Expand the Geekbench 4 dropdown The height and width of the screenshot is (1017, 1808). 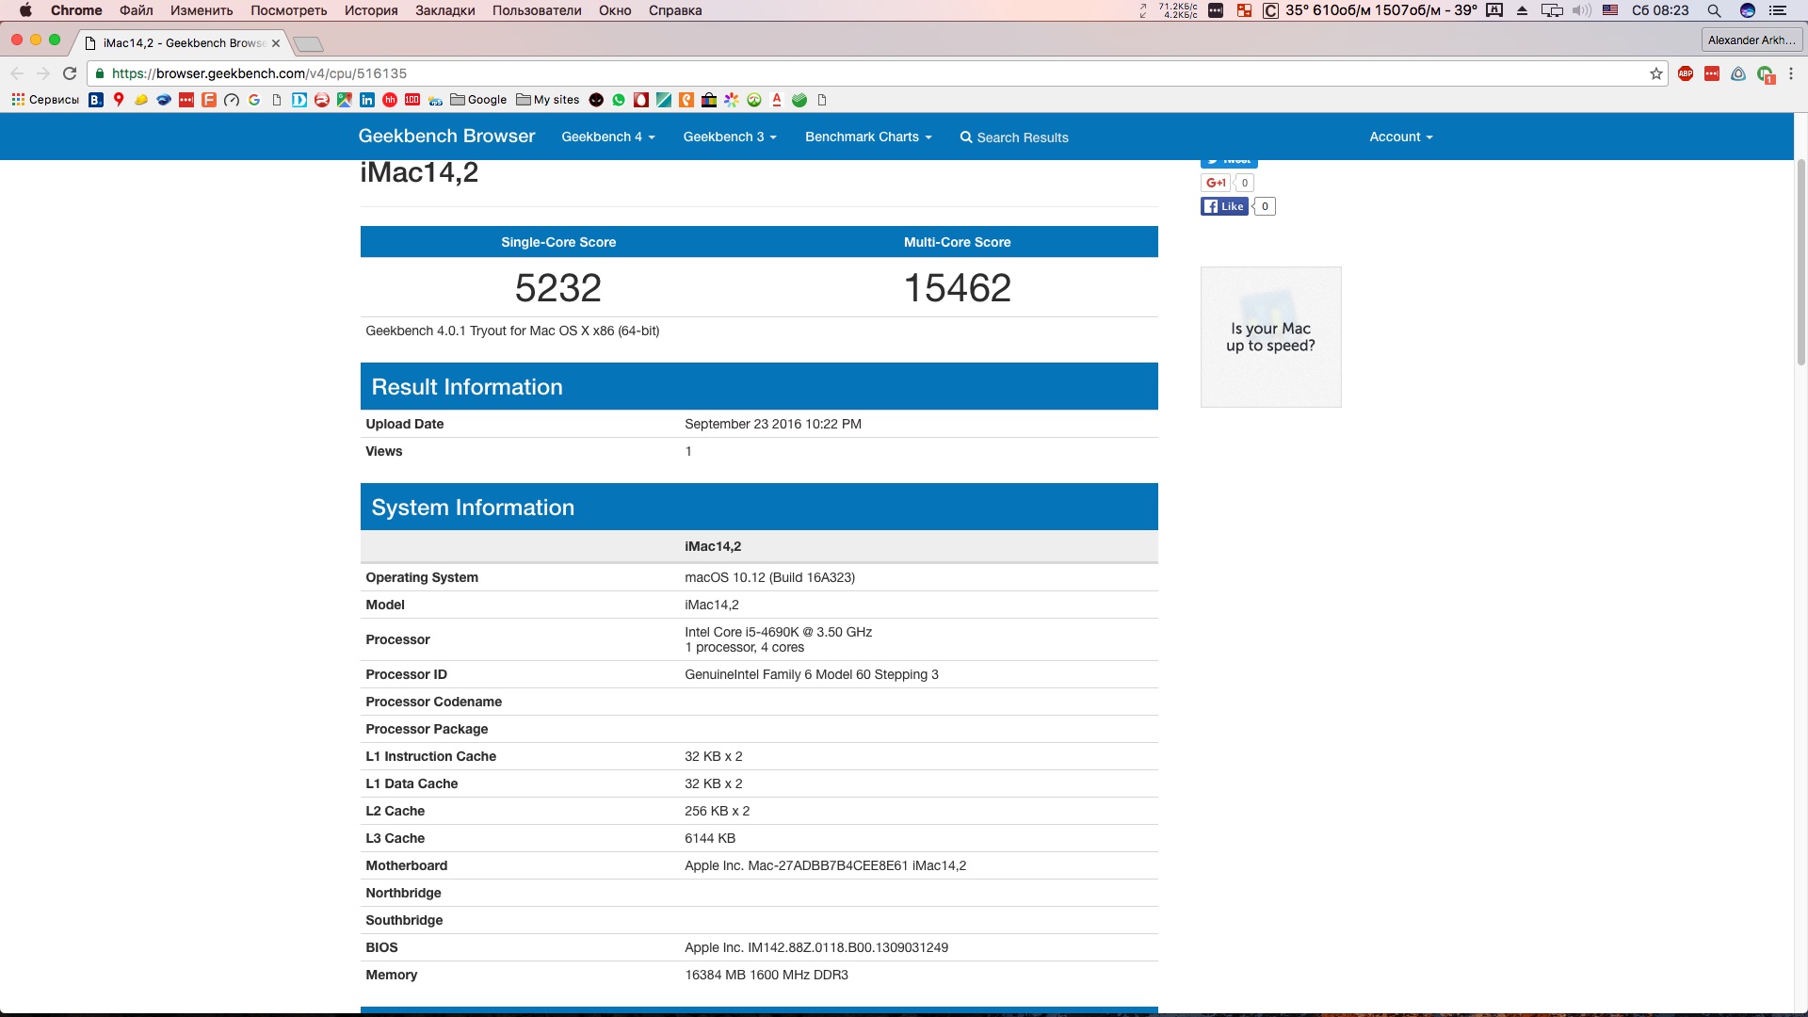(x=607, y=137)
